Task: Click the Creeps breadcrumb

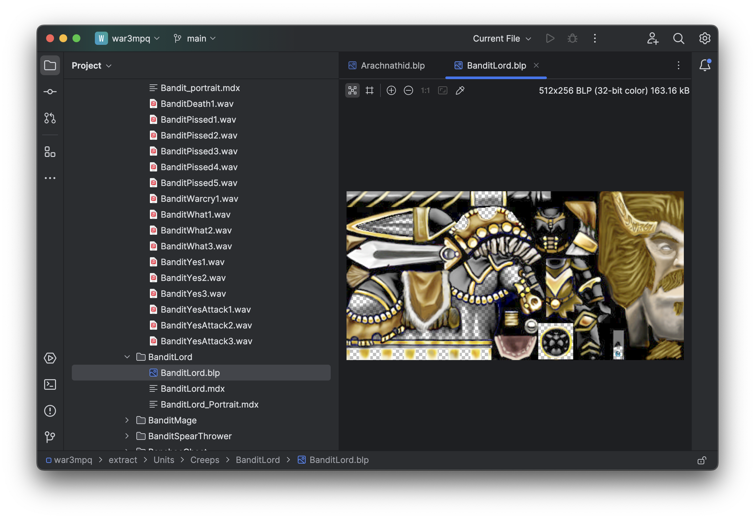Action: (x=205, y=460)
